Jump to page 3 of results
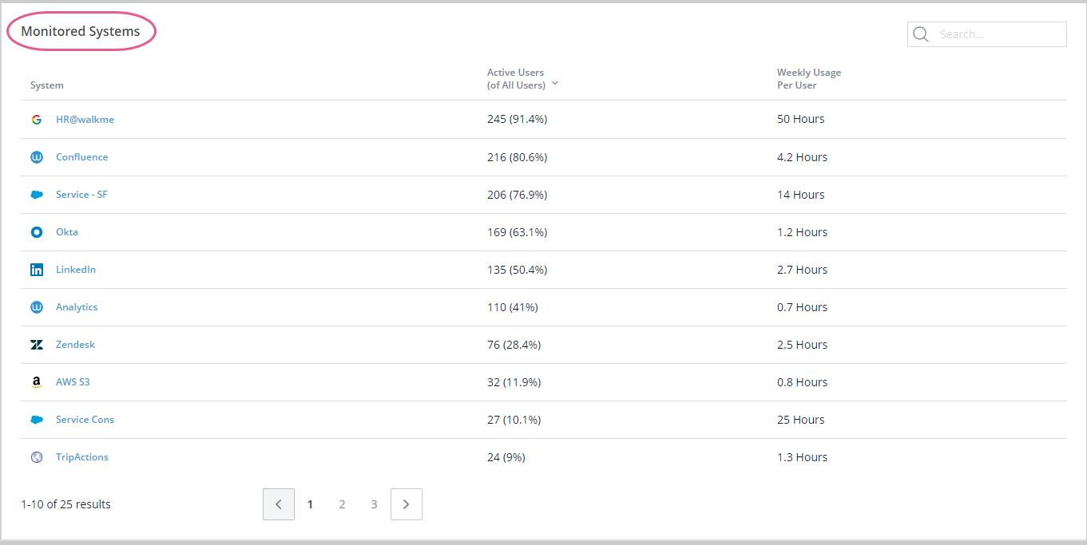 pyautogui.click(x=374, y=504)
